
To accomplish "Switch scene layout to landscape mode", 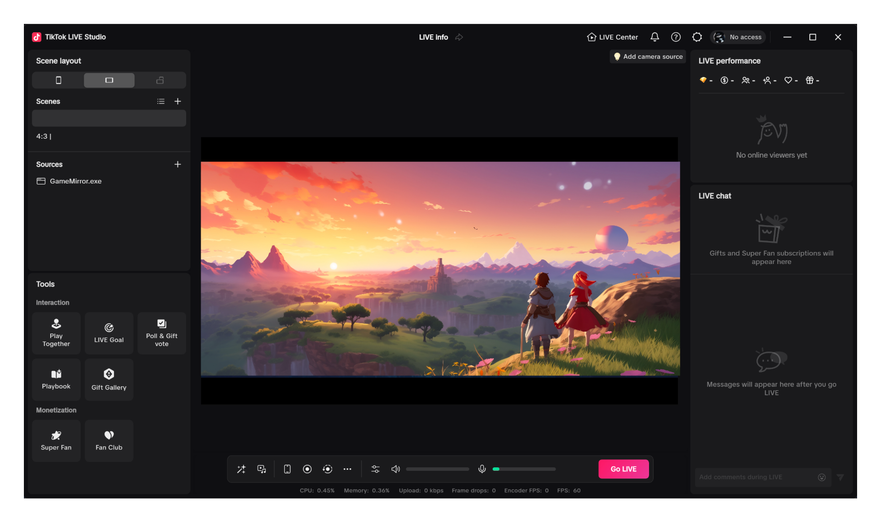I will click(109, 81).
